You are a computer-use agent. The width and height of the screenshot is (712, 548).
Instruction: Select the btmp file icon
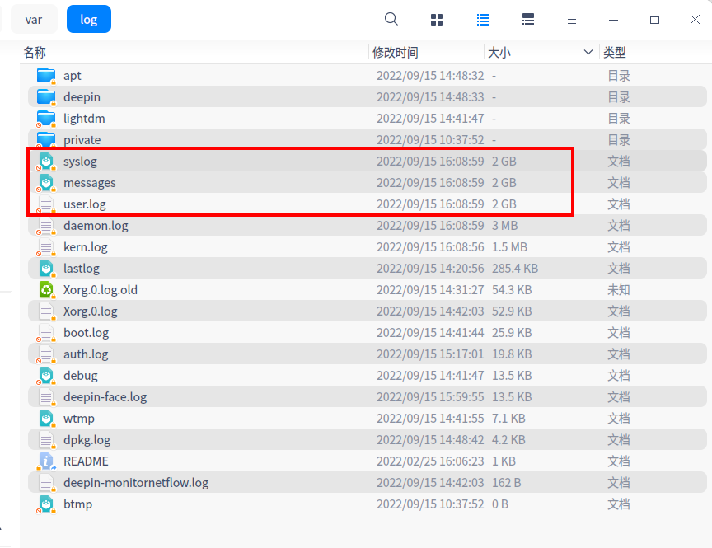(x=46, y=504)
